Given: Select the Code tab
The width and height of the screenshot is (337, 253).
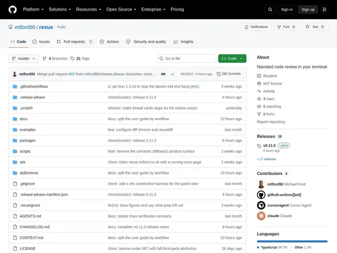Looking at the screenshot, I should tap(18, 42).
